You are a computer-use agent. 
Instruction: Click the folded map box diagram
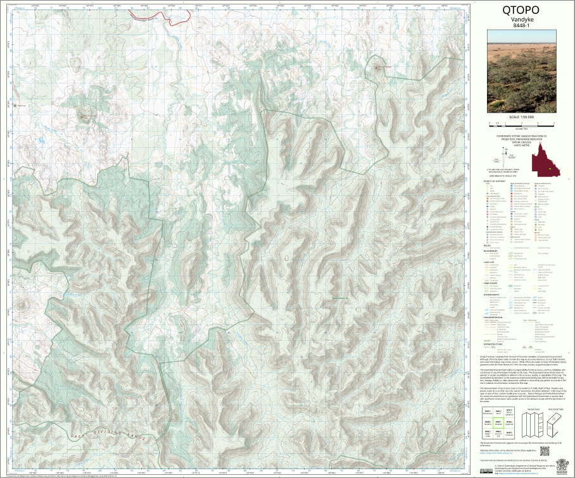point(553,424)
